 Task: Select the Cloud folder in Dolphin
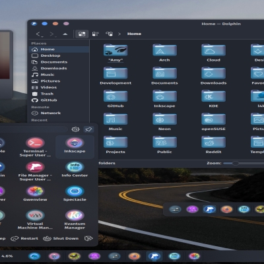coord(213,53)
